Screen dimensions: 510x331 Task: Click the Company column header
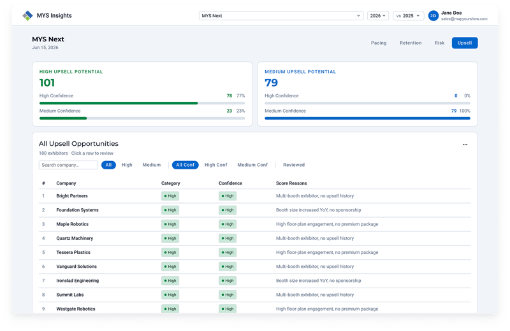click(x=66, y=183)
